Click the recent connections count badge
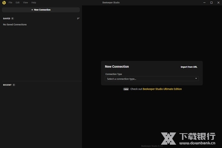222x148 pixels. pyautogui.click(x=14, y=85)
